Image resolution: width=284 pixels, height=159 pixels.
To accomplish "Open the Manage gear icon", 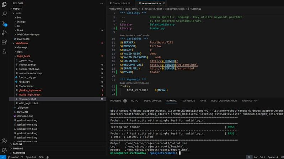I will tap(4, 150).
